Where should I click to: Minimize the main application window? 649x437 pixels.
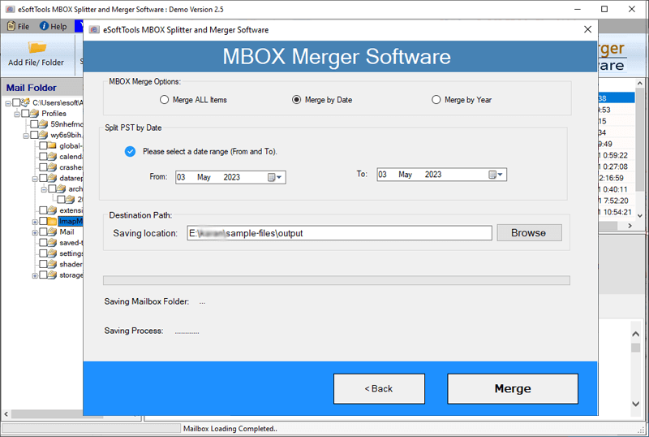pos(578,9)
